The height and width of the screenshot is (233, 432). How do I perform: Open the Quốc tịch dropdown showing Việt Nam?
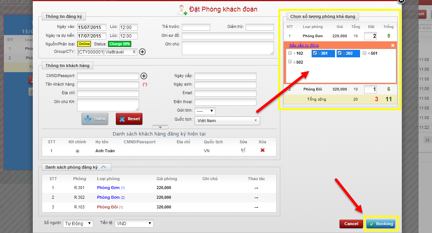click(227, 121)
